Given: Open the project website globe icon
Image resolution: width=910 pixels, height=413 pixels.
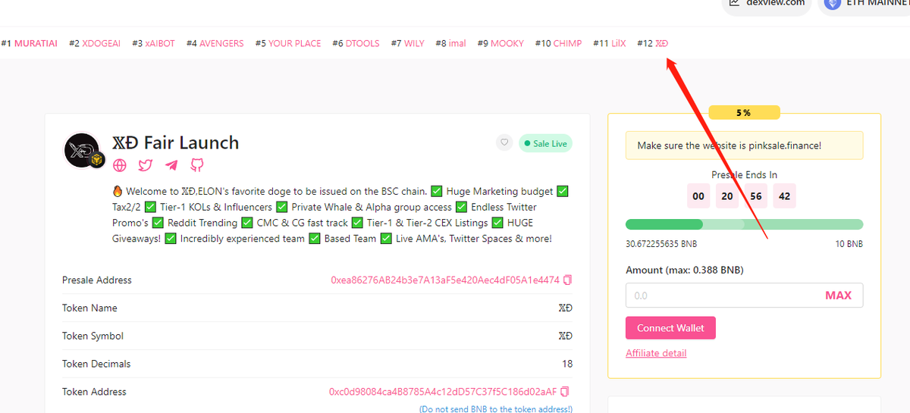Looking at the screenshot, I should pyautogui.click(x=120, y=164).
